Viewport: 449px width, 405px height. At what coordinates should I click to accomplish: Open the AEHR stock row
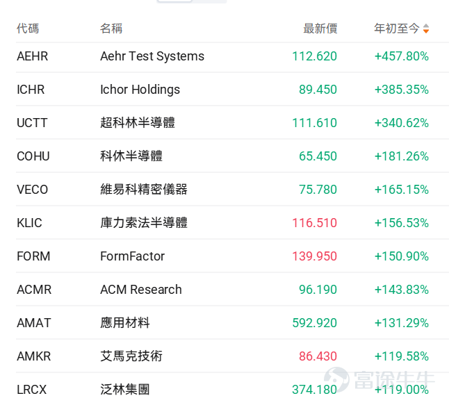(x=232, y=56)
